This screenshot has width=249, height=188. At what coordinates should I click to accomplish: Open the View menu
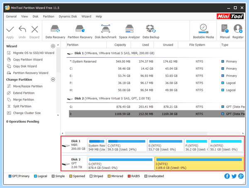[x=24, y=16]
